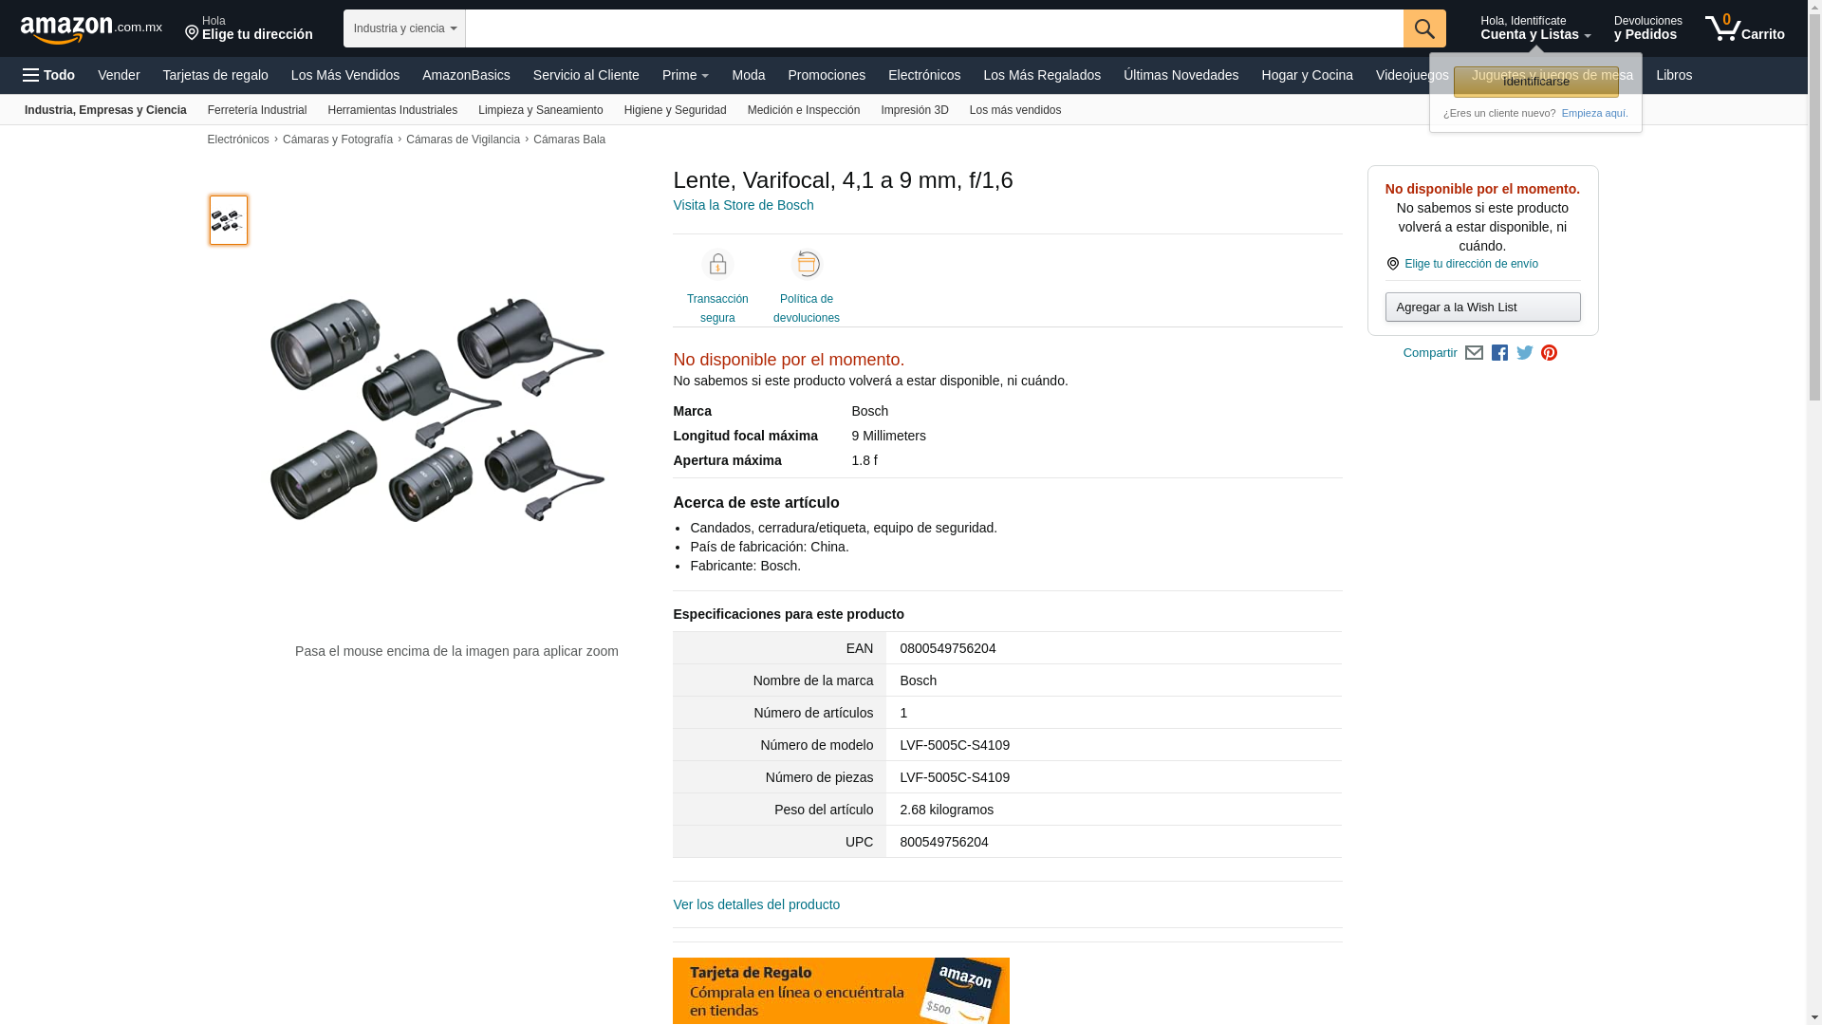
Task: Click the Política de devoluciones icon
Action: pyautogui.click(x=806, y=265)
